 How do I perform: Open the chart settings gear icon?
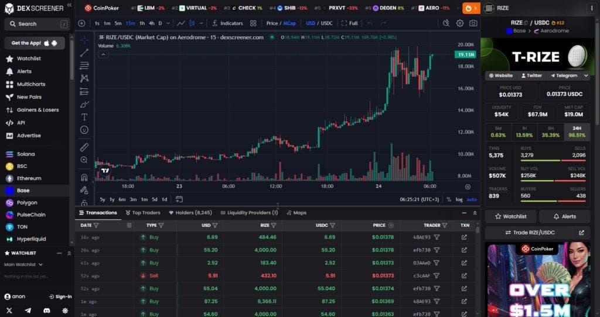point(460,23)
